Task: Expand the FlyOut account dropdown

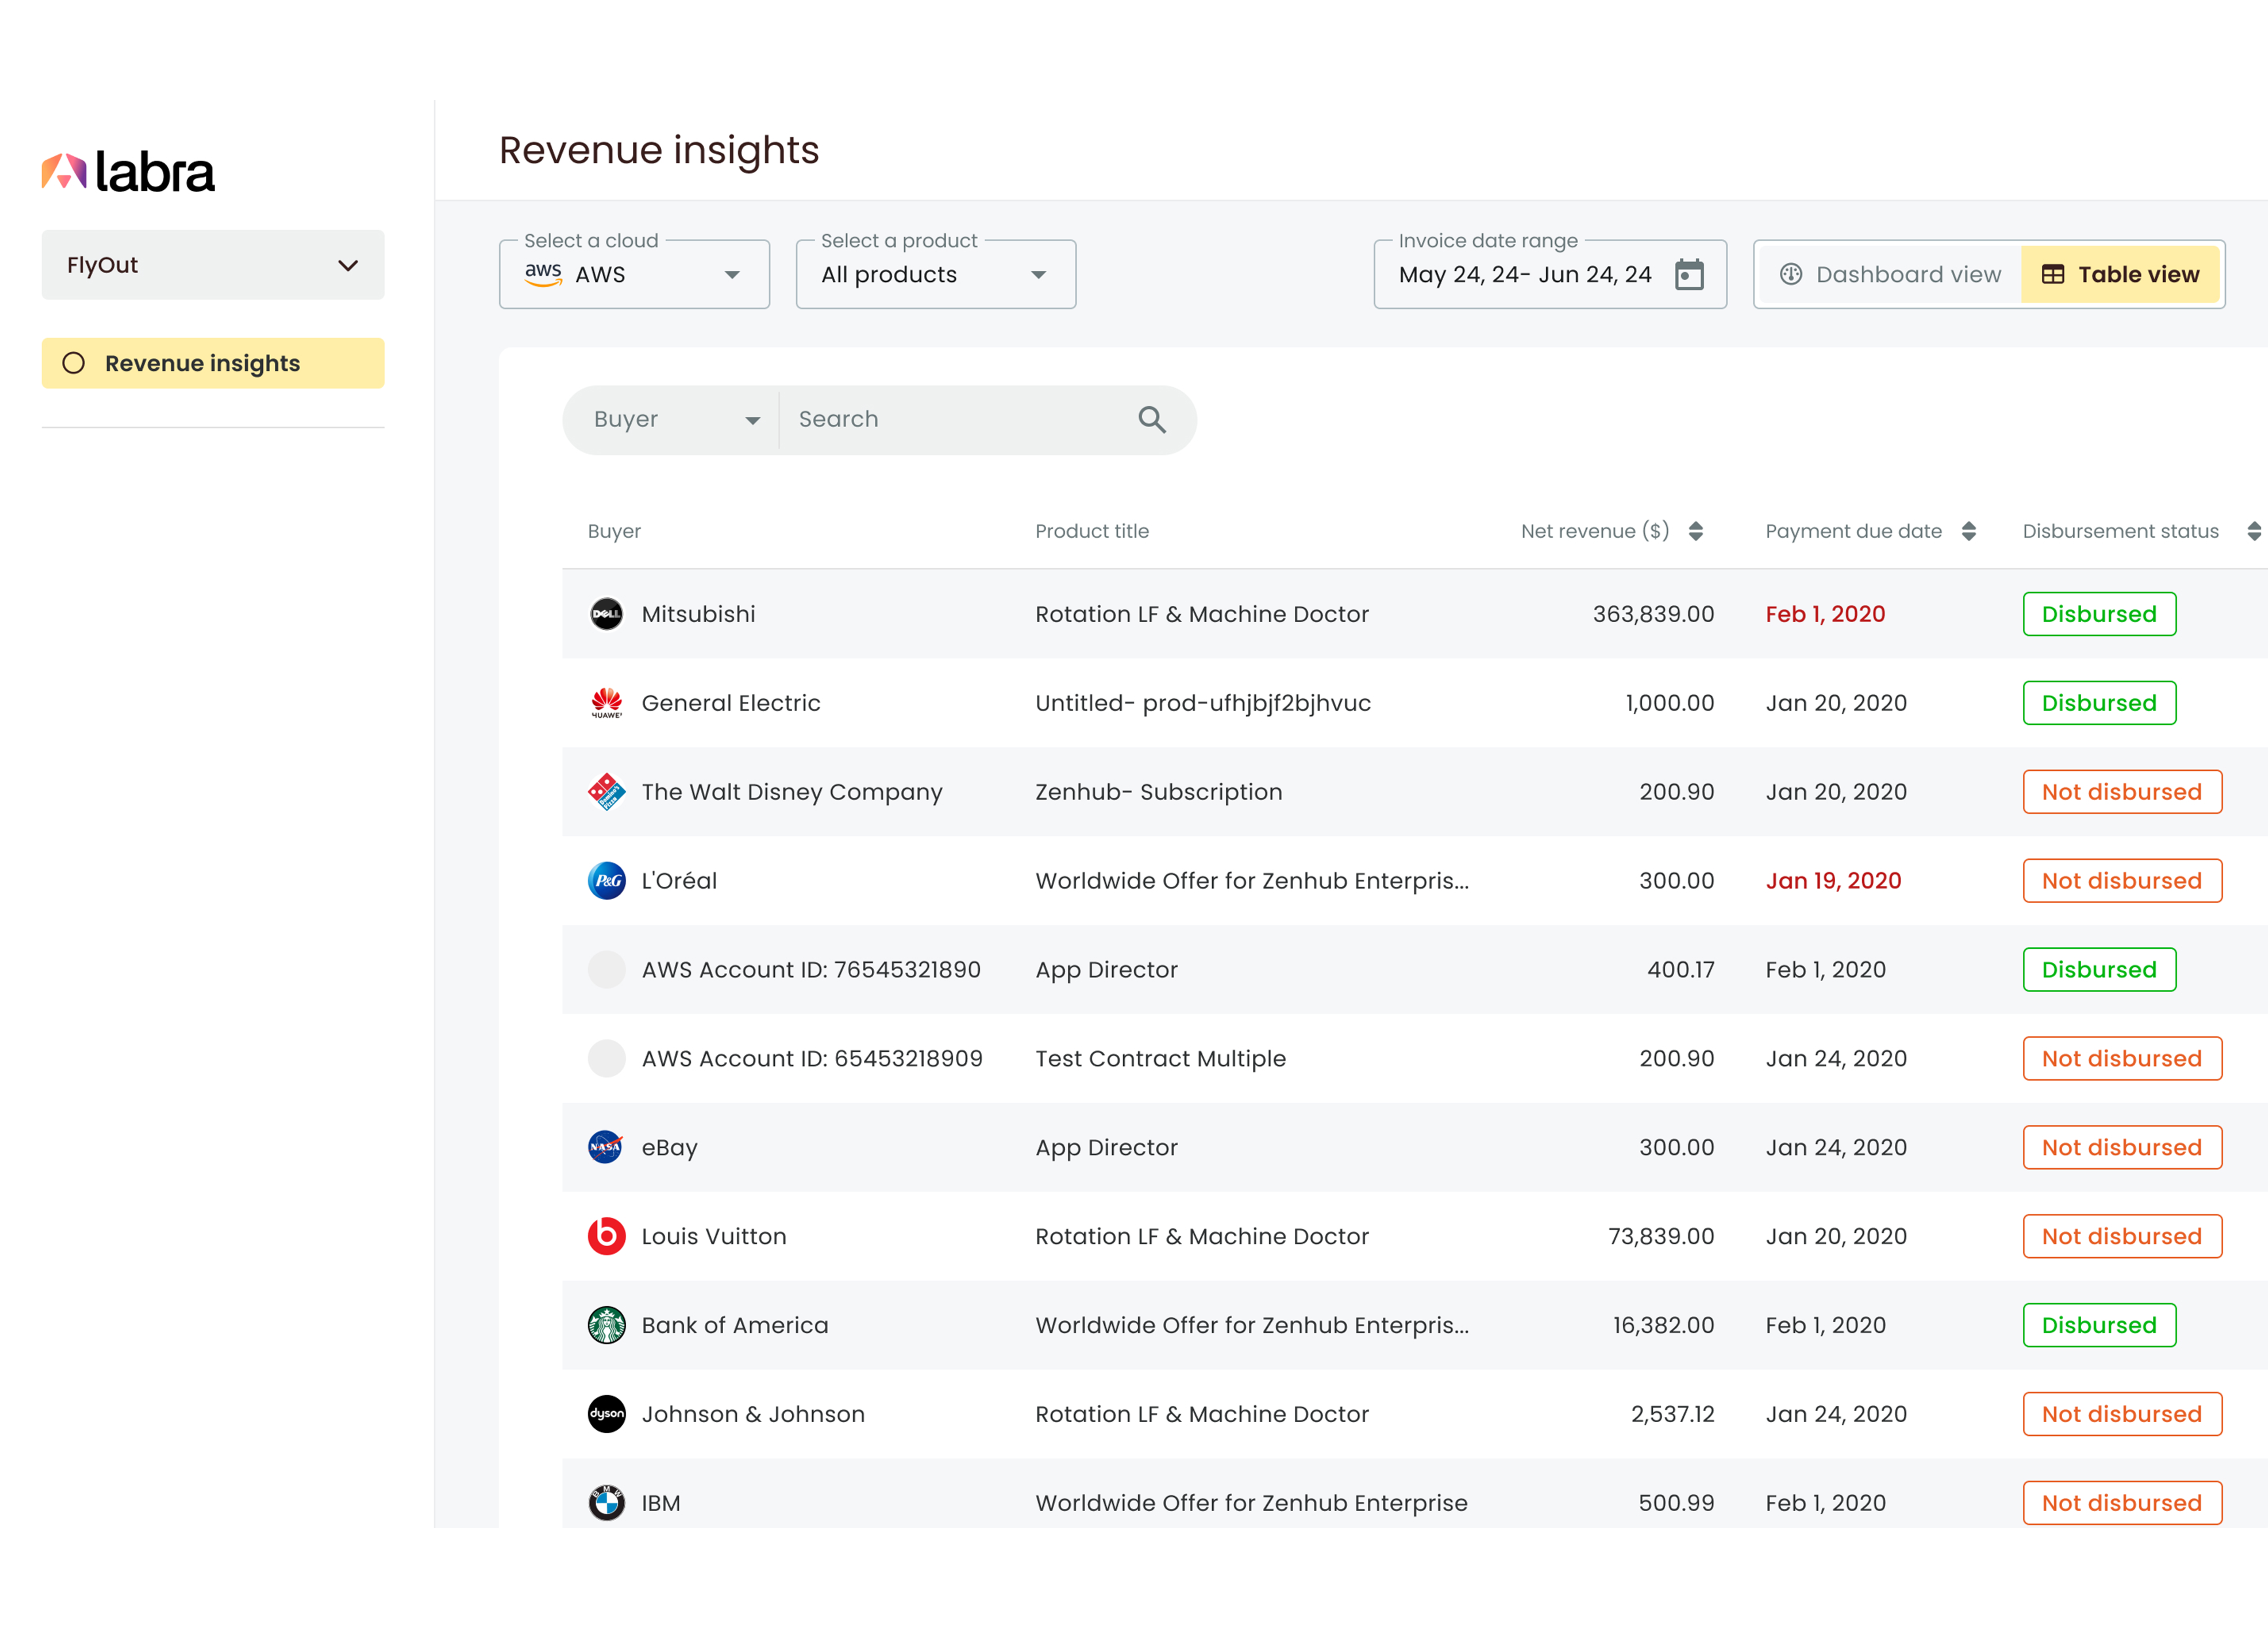Action: [212, 265]
